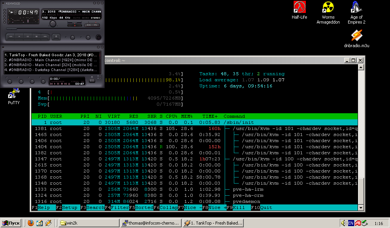The height and width of the screenshot is (228, 390).
Task: Pause playback in Winamp main window
Action: (x=28, y=37)
